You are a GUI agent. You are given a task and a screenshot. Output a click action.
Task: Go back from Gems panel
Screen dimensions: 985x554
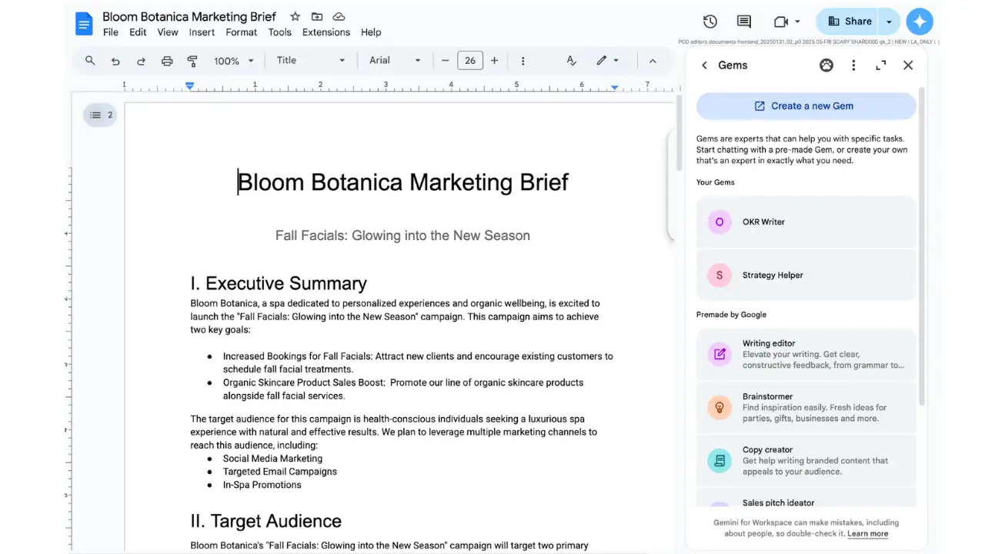[704, 65]
